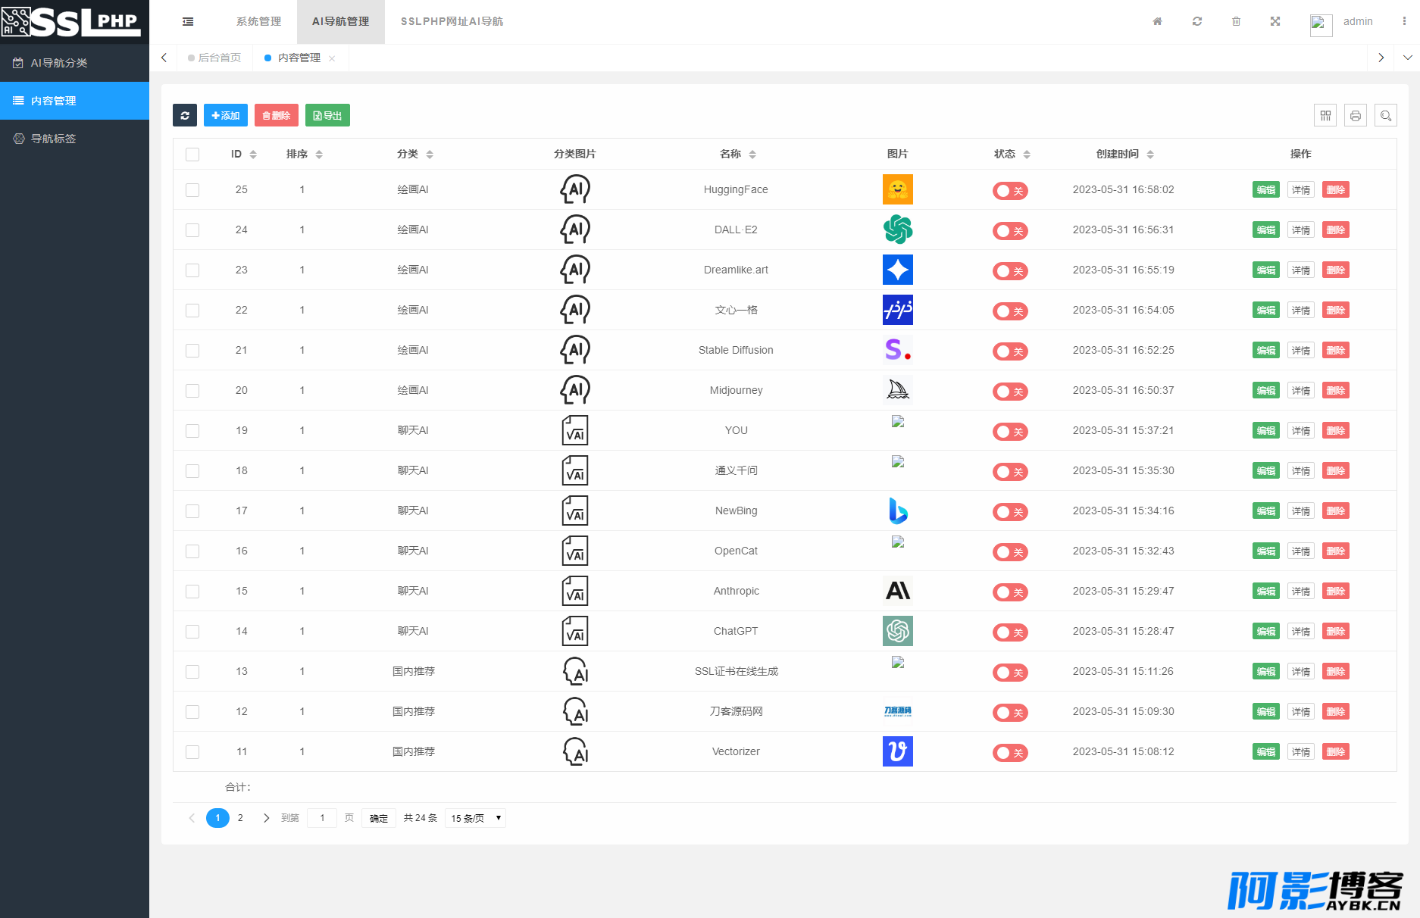Click the Anthropic logo thumbnail
This screenshot has height=918, width=1420.
click(x=897, y=591)
